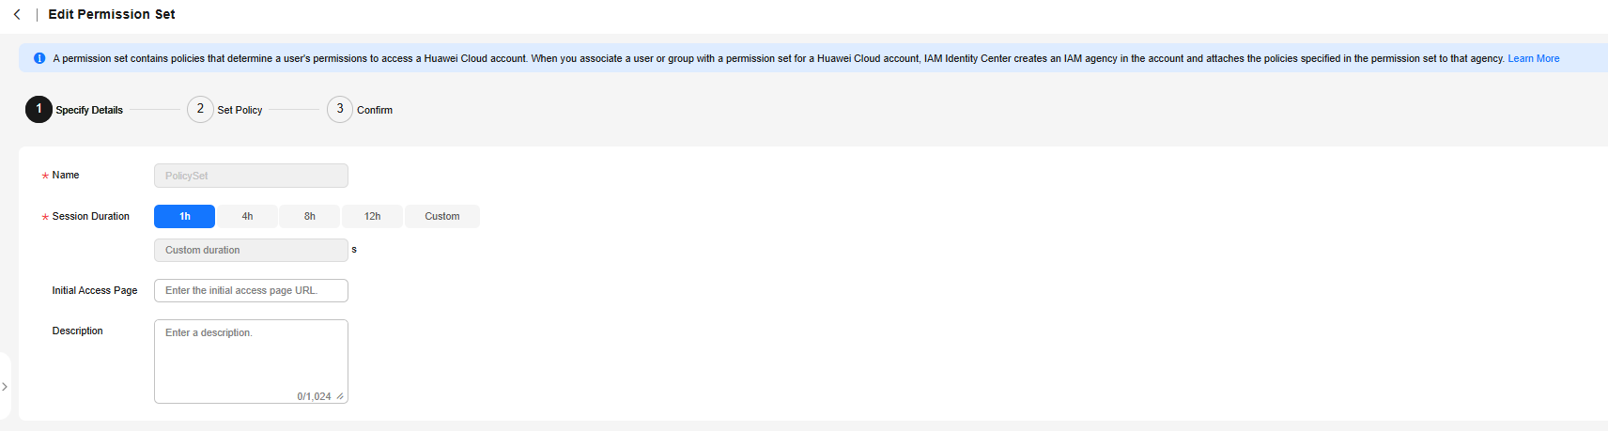
Task: Click step 1 circle Specify Details
Action: (x=39, y=109)
